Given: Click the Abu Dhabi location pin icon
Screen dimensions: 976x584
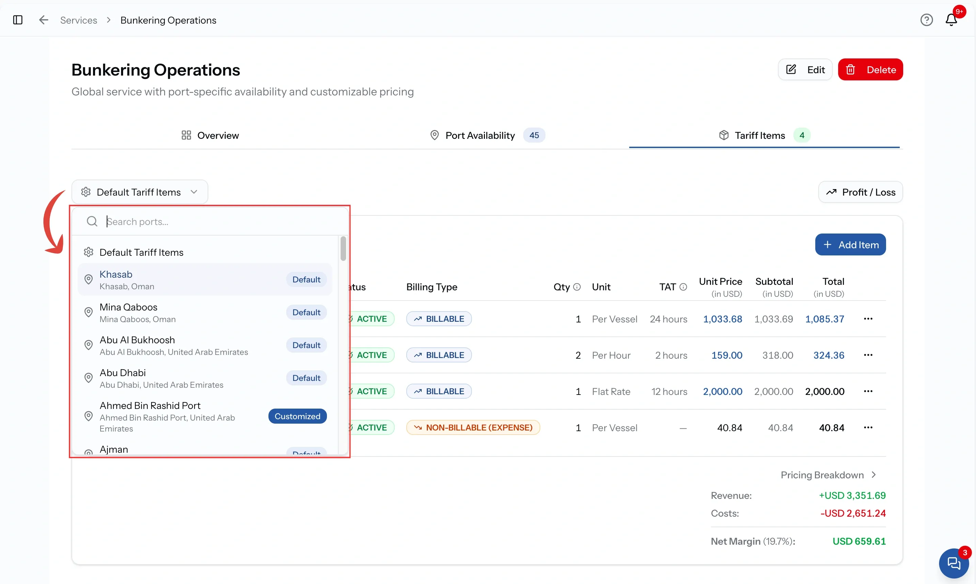Looking at the screenshot, I should point(89,378).
